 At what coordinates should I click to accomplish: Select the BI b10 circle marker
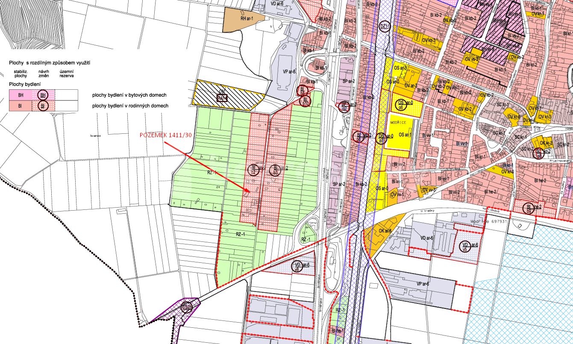coord(305,101)
